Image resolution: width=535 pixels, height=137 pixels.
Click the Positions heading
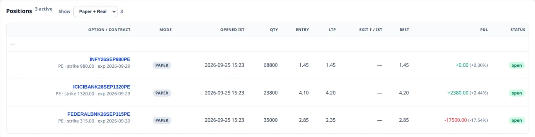pyautogui.click(x=19, y=11)
